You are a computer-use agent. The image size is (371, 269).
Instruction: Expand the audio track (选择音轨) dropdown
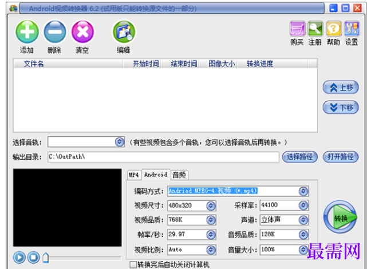(120, 142)
